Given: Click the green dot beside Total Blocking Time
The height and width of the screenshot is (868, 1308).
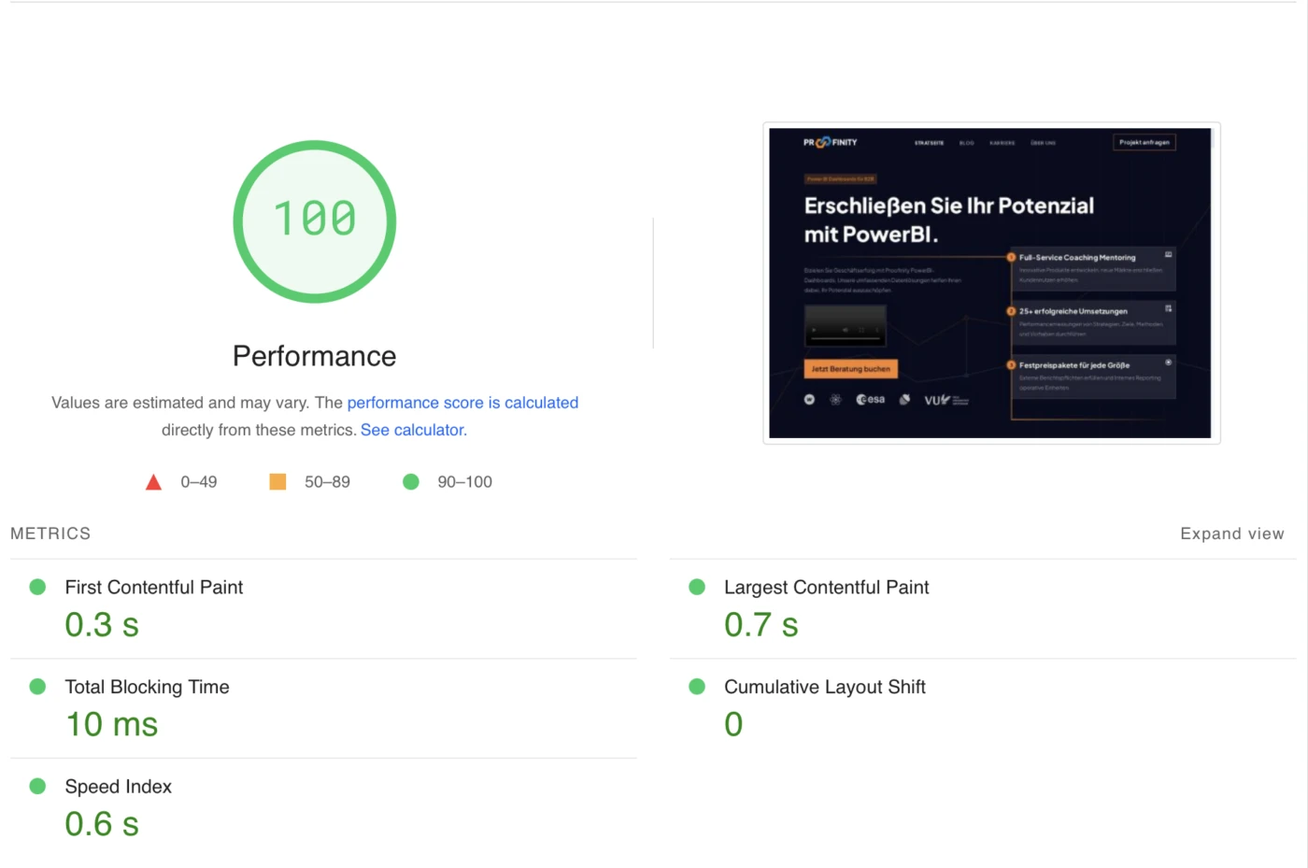Looking at the screenshot, I should tap(38, 687).
